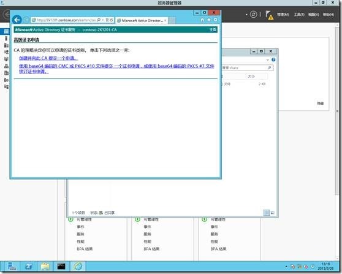Open a new IE tab

172,20
